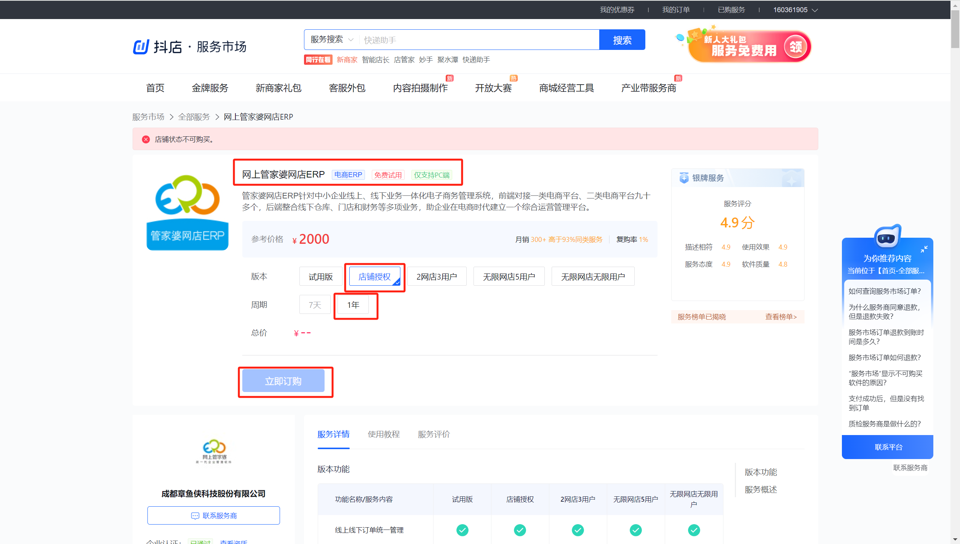Click the 同行在看 hot tag
960x544 pixels.
(x=318, y=60)
